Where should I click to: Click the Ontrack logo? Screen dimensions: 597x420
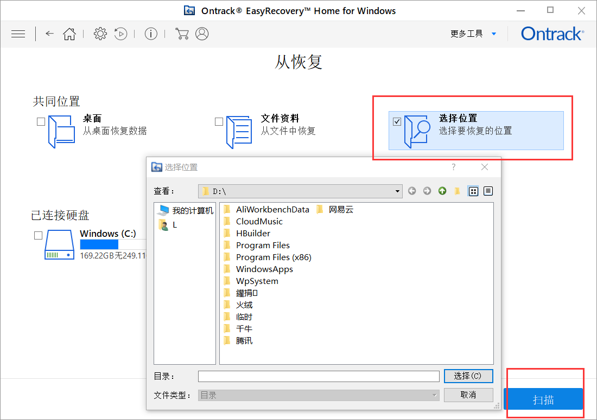552,34
